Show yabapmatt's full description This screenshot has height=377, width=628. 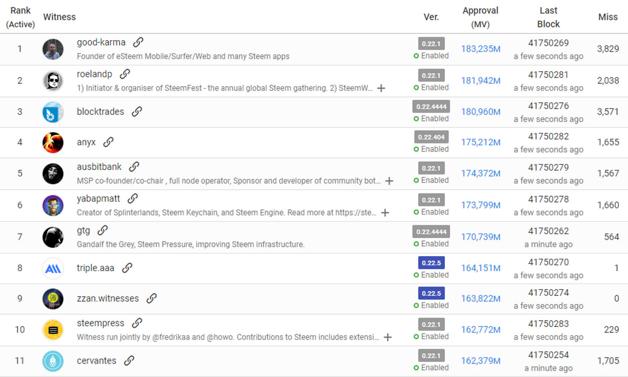click(x=385, y=213)
